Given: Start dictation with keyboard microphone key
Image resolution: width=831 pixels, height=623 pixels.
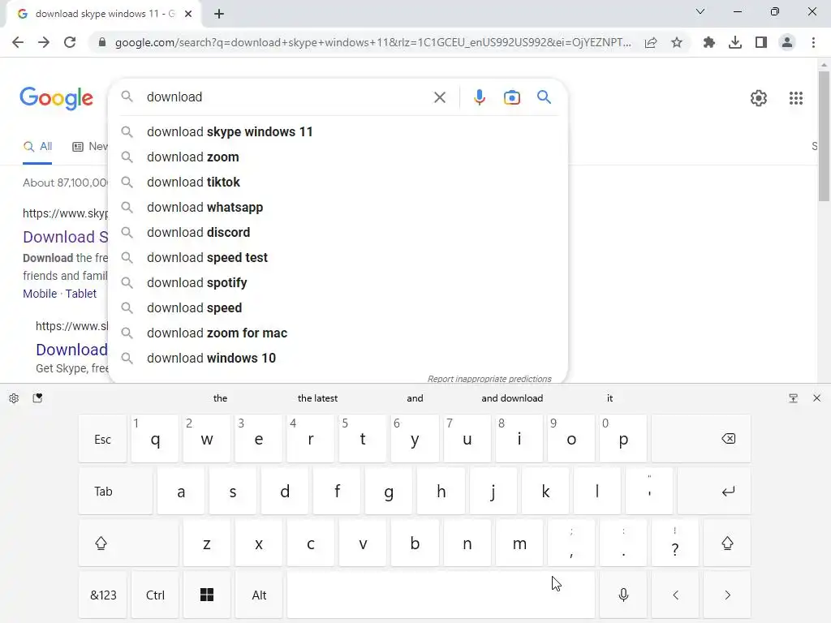Looking at the screenshot, I should (623, 595).
